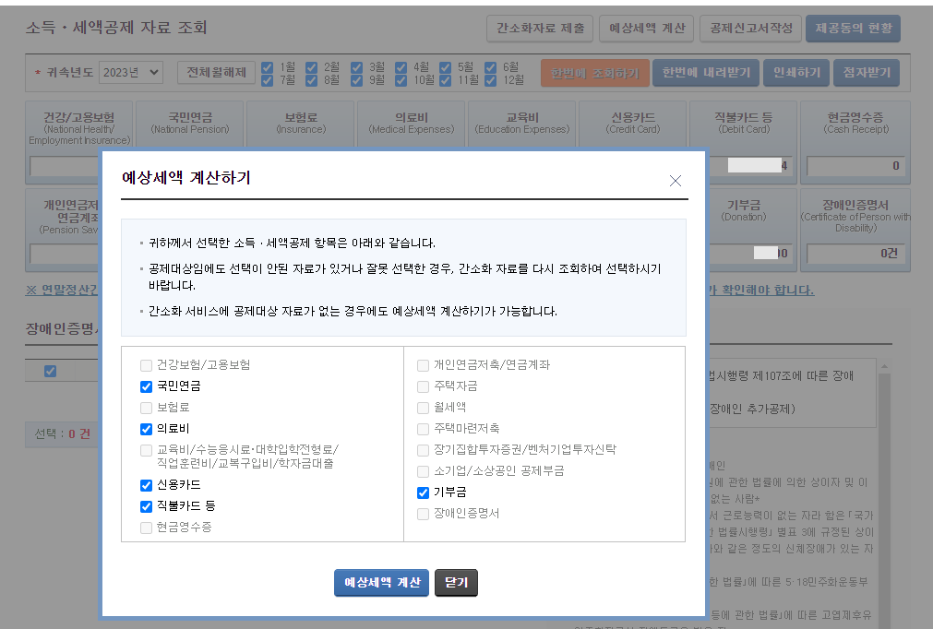Viewport: 933px width, 629px height.
Task: Uncheck the 9월 month checkbox
Action: (356, 80)
